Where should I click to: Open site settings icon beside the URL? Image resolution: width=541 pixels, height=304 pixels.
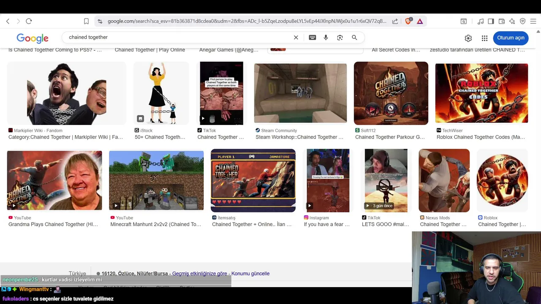100,21
